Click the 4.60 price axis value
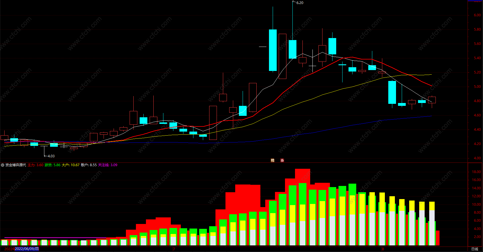483x252 pixels. [477, 115]
